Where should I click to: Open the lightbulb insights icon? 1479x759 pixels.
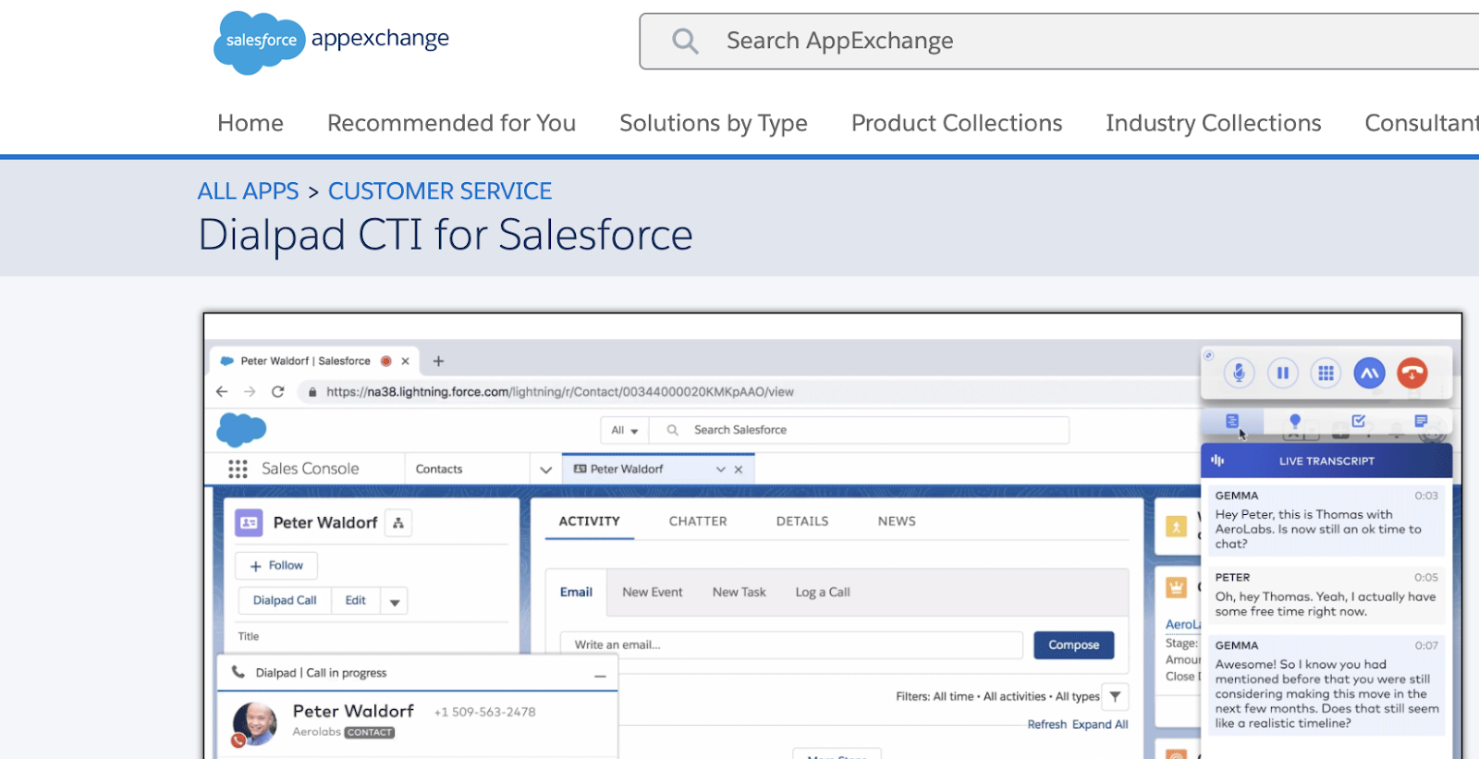1295,422
